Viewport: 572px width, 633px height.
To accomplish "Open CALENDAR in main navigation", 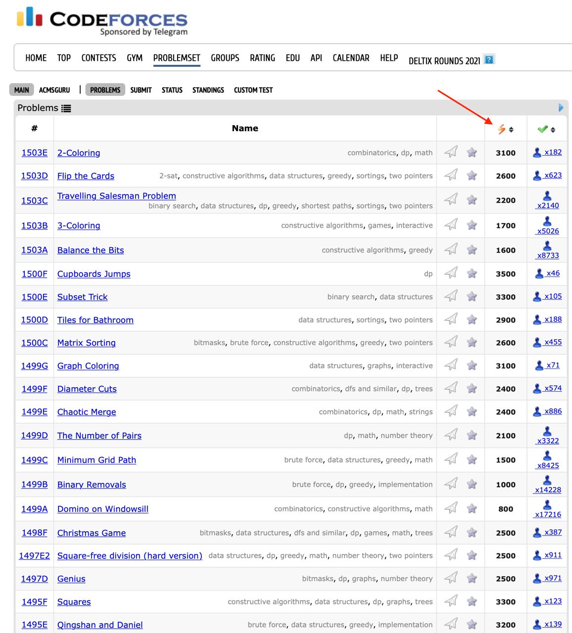I will coord(351,58).
